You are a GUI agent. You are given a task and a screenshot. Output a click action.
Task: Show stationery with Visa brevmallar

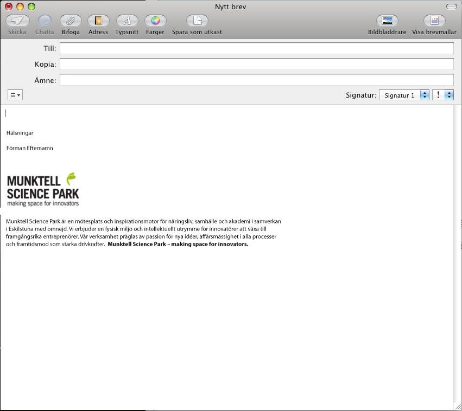point(434,21)
